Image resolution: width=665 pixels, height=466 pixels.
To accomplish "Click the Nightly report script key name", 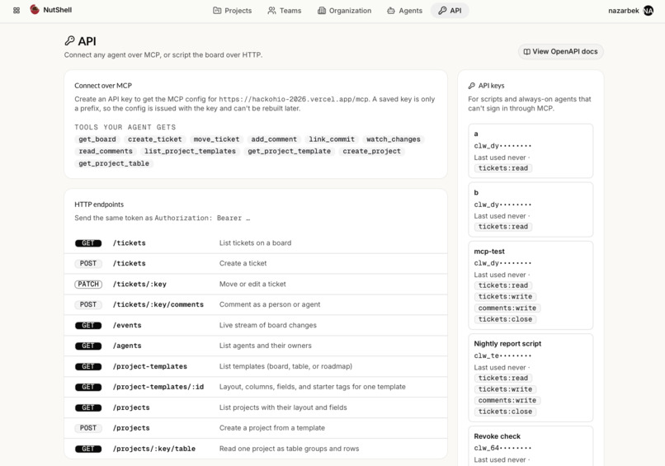I will (x=507, y=344).
